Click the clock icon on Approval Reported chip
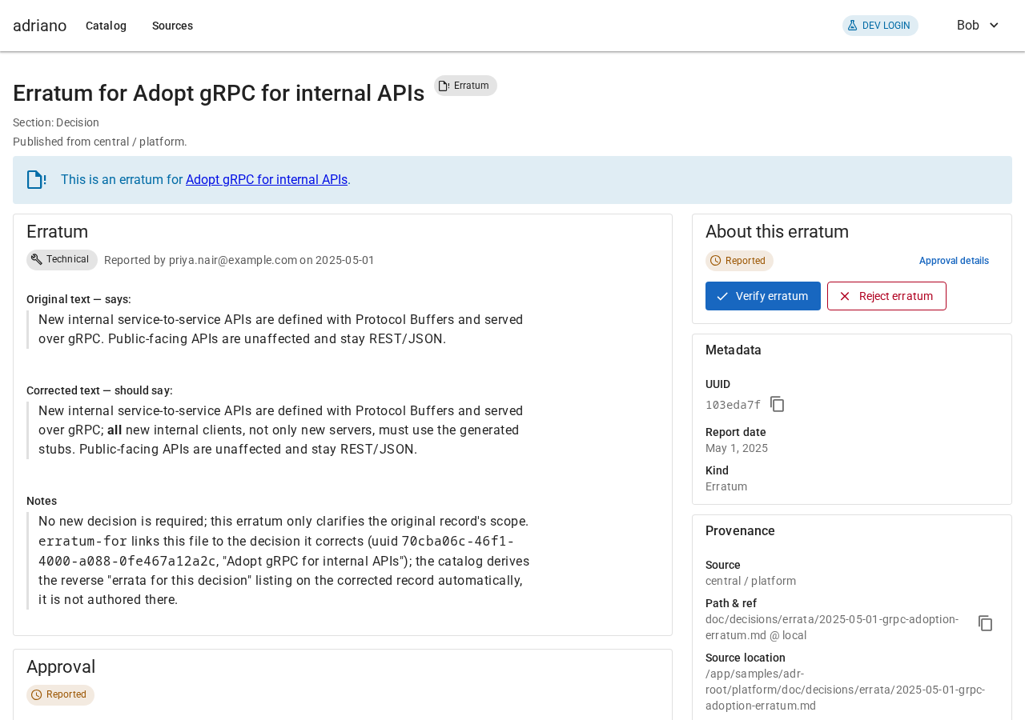The image size is (1025, 720). [x=37, y=694]
